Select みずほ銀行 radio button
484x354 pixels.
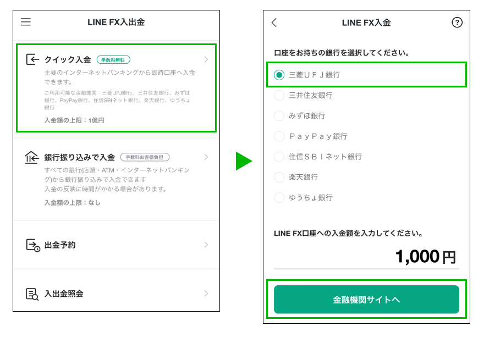point(279,116)
